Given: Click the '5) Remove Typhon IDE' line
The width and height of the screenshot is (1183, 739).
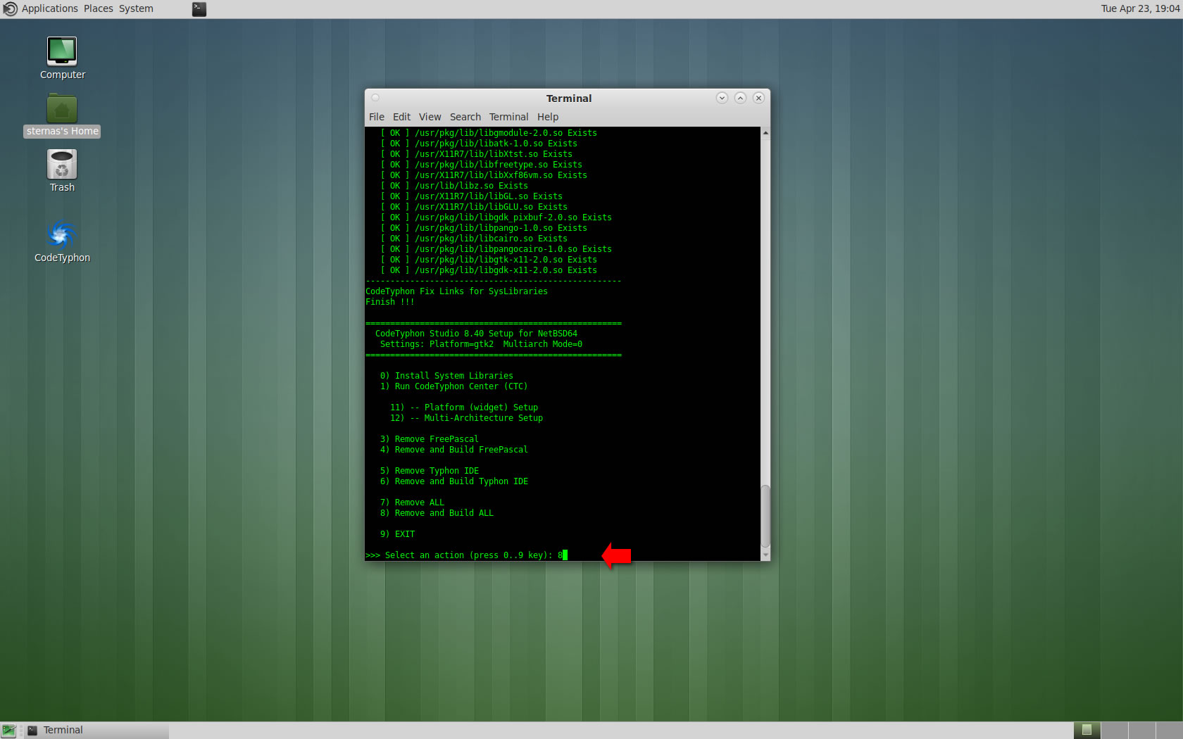Looking at the screenshot, I should pos(429,471).
